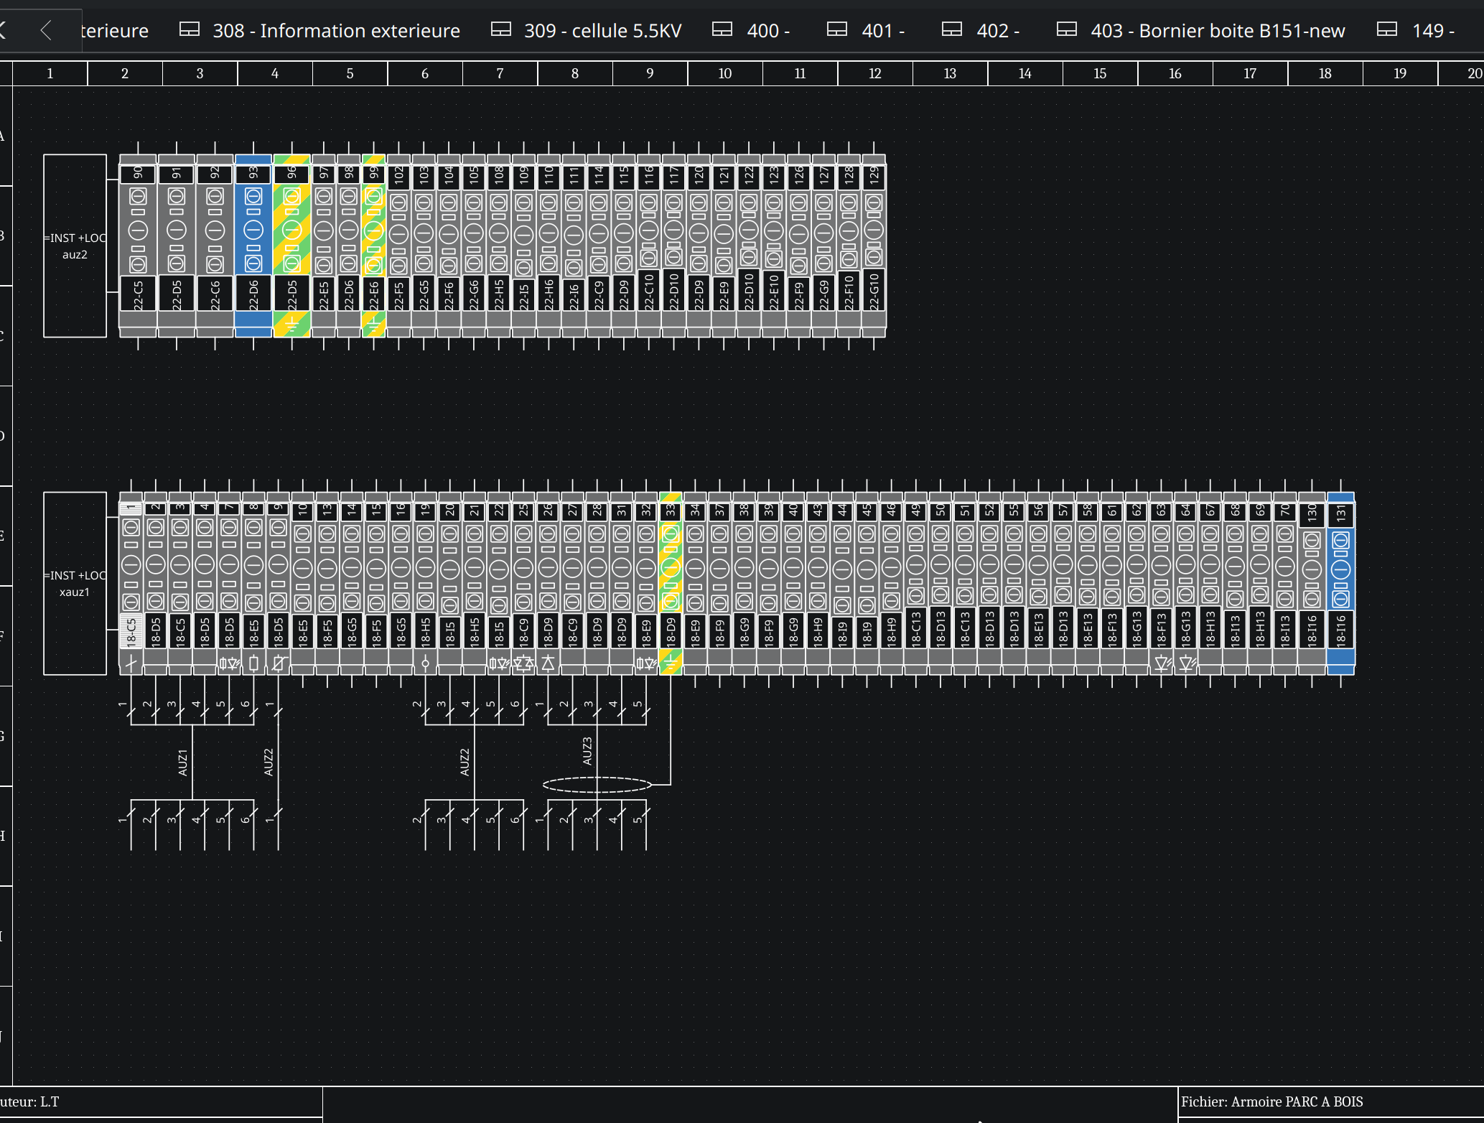1484x1123 pixels.
Task: Click the diode symbol under terminal 26
Action: click(548, 663)
